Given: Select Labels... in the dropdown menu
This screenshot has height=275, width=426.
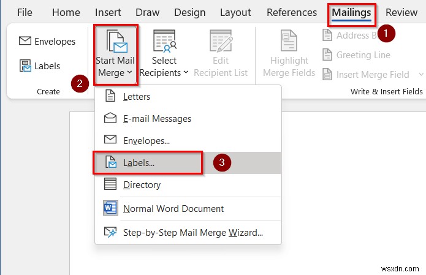Looking at the screenshot, I should point(188,162).
